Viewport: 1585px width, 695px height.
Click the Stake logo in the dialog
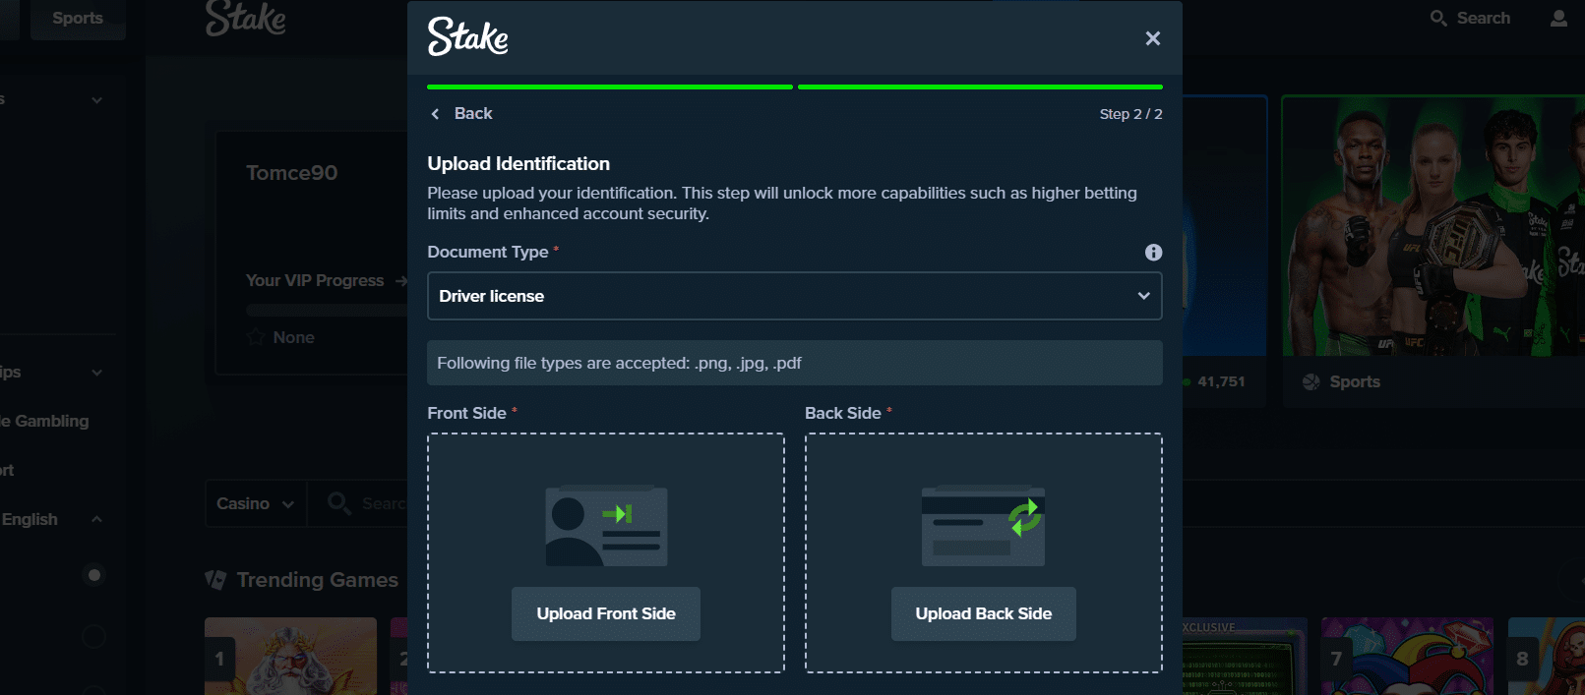point(467,37)
